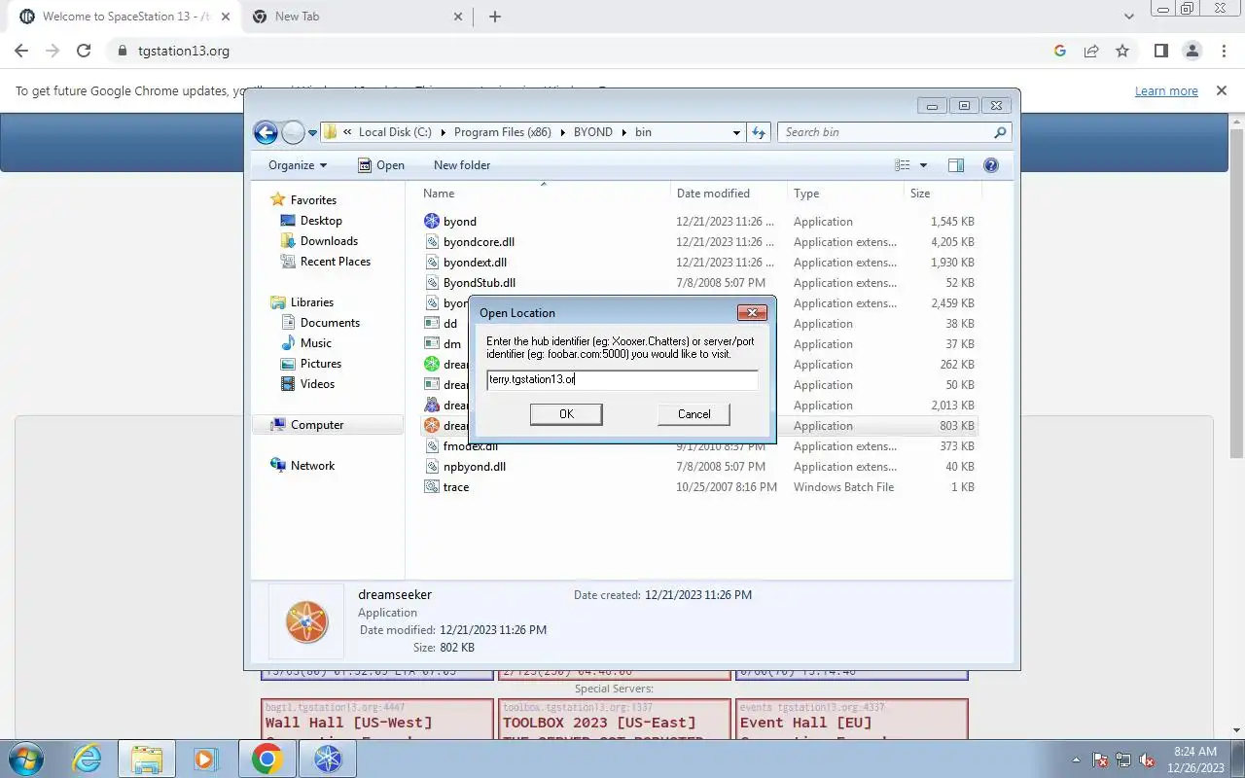
Task: Bookmark this page star icon
Action: coord(1122,51)
